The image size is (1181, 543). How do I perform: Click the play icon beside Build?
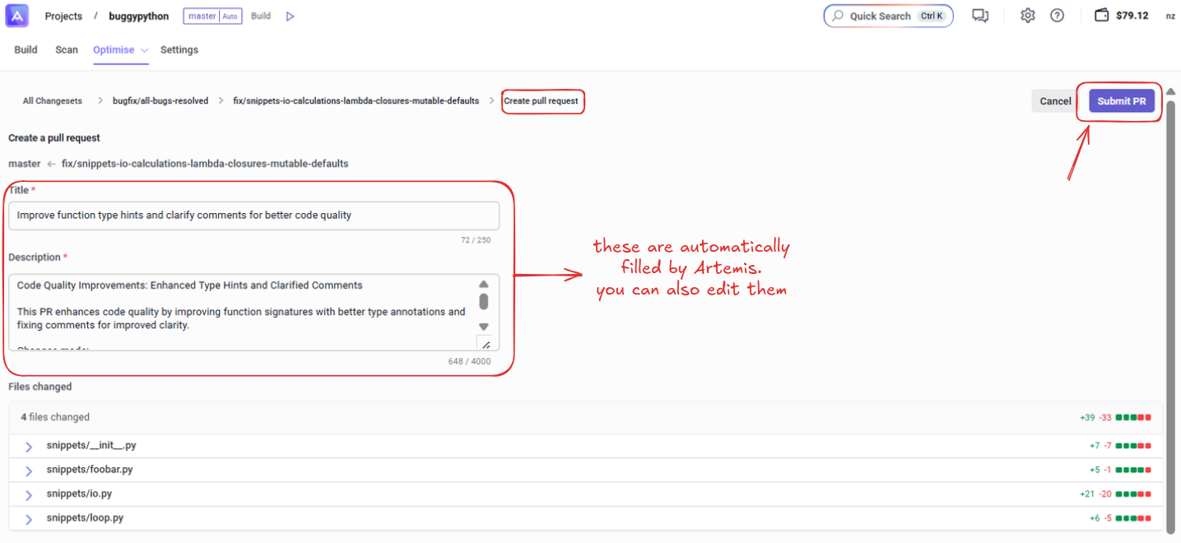click(290, 16)
